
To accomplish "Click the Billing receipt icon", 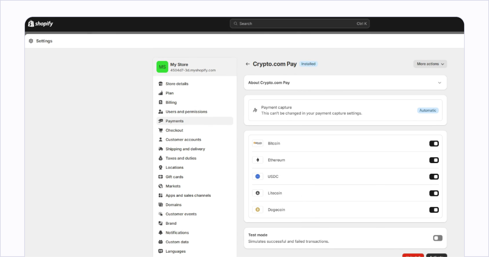I will point(160,102).
